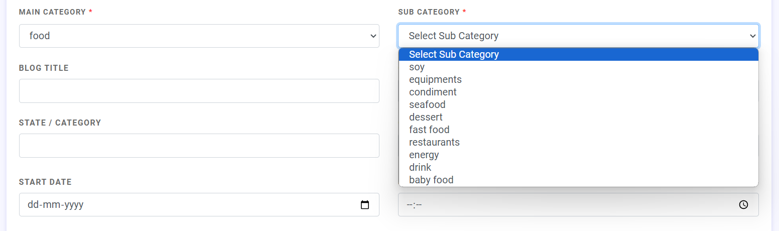Screen dimensions: 779x231
Task: Expand the Main Category dropdown arrow
Action: (373, 36)
